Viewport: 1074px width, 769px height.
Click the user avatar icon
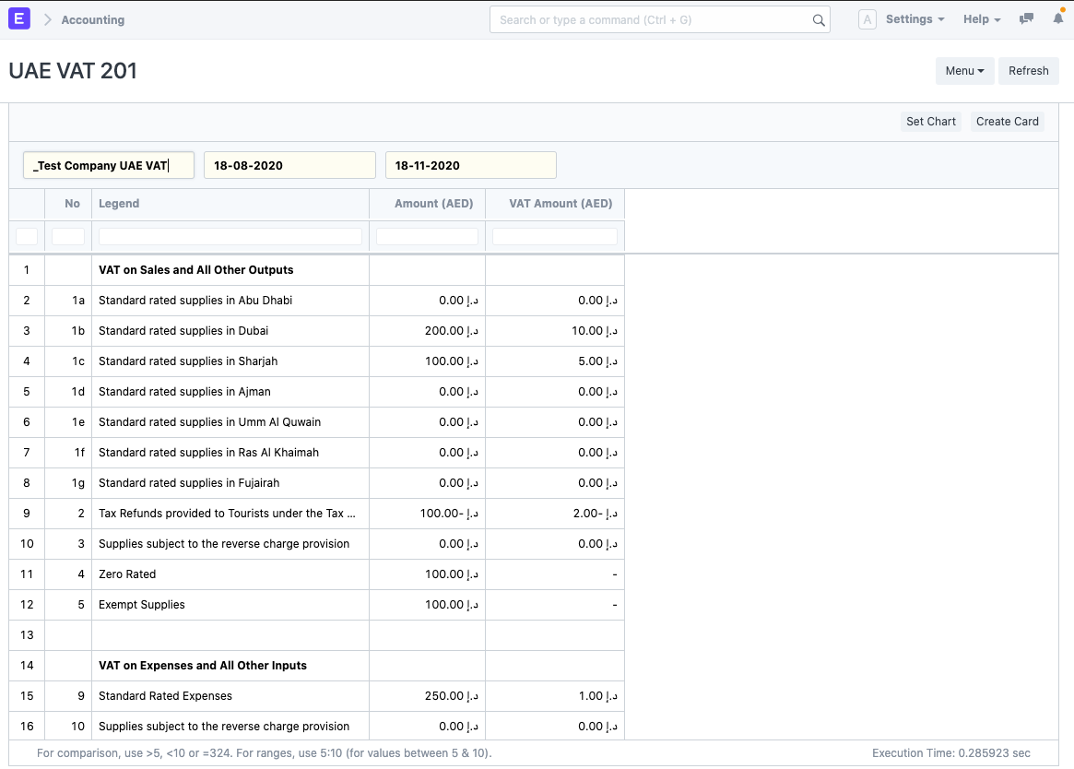pos(867,19)
